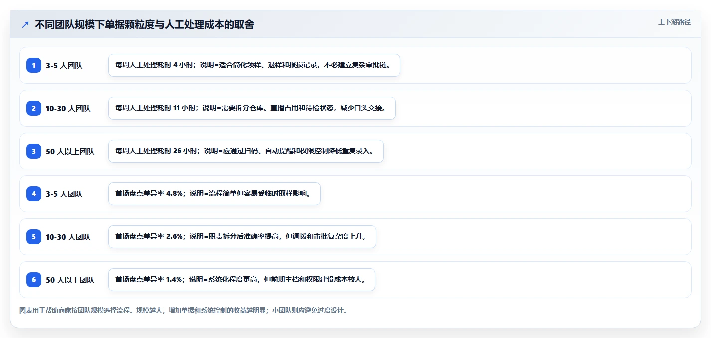711x338 pixels.
Task: Select the chart title about 单据颗粒度与人工处理成本
Action: (x=145, y=25)
